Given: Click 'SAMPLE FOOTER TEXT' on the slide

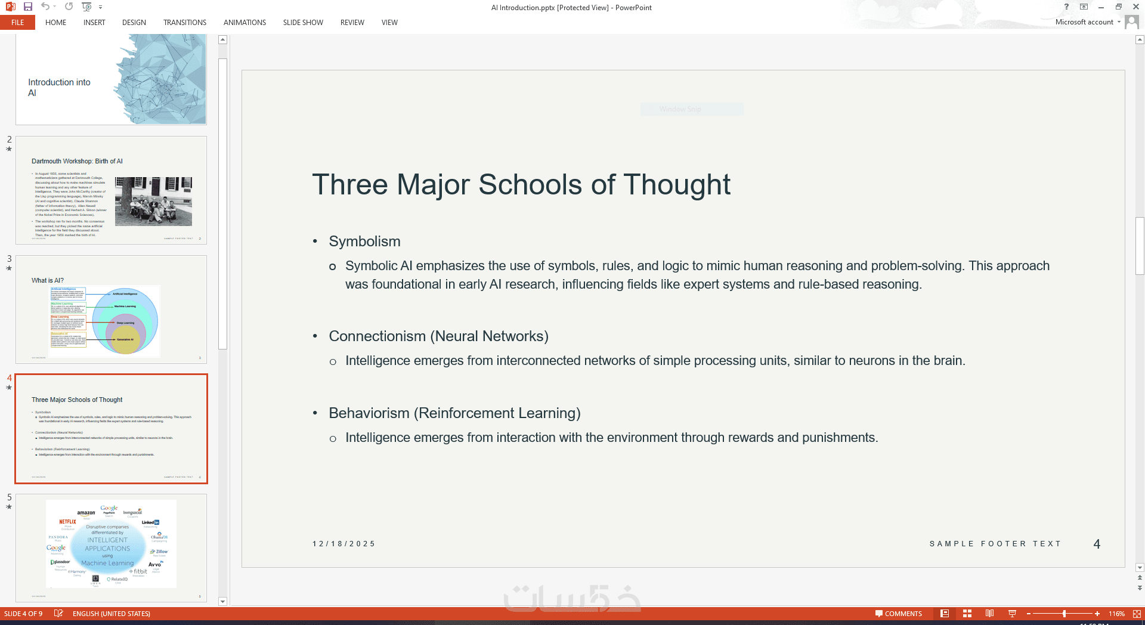Looking at the screenshot, I should (995, 544).
